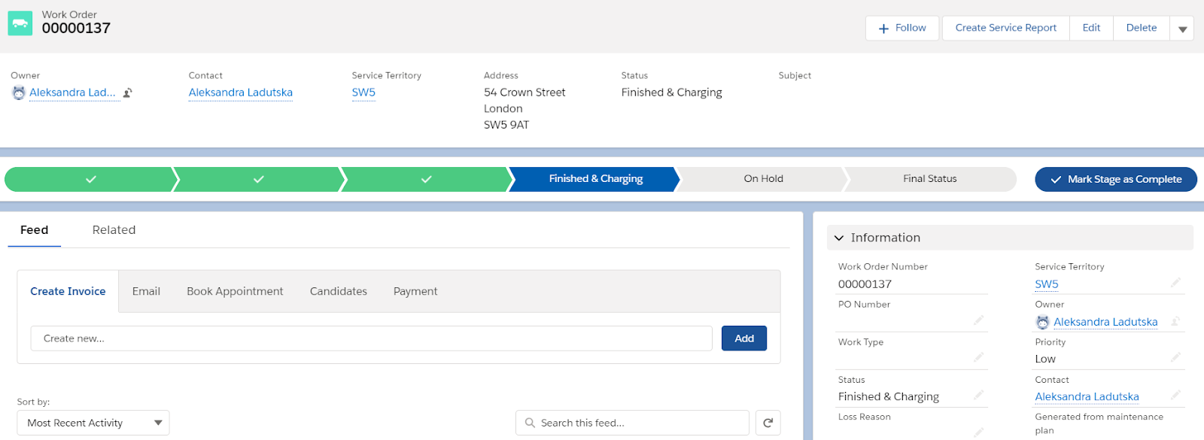The height and width of the screenshot is (440, 1204).
Task: Edit the Contact field in the Information panel
Action: [x=1175, y=396]
